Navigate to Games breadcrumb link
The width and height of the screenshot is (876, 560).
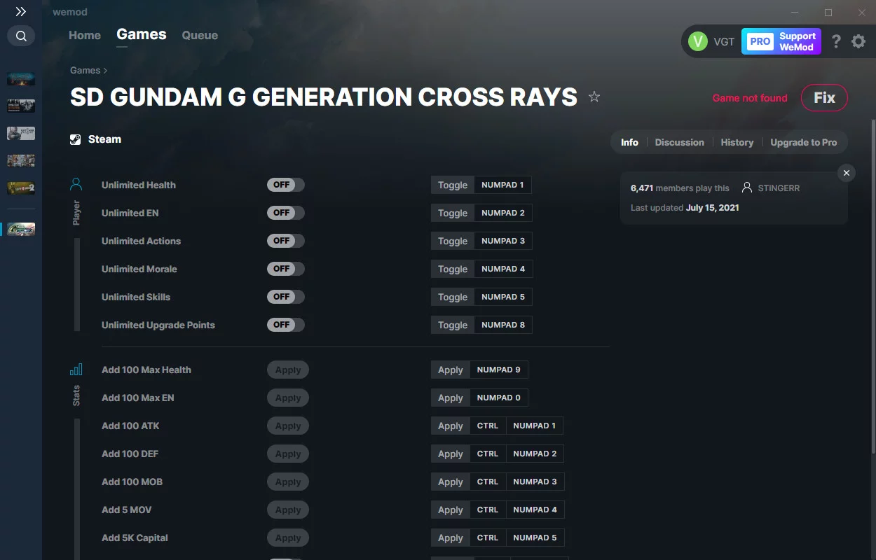pos(85,71)
